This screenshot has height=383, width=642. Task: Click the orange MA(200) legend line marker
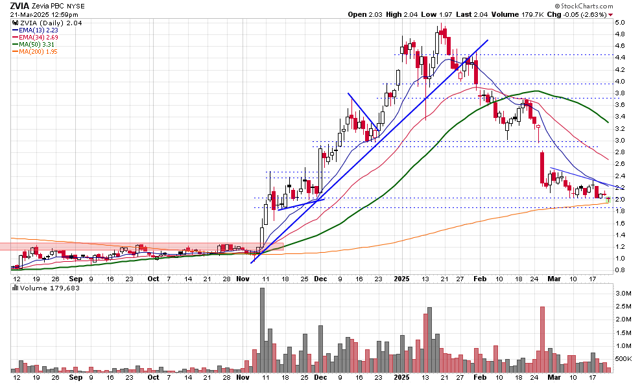(15, 51)
